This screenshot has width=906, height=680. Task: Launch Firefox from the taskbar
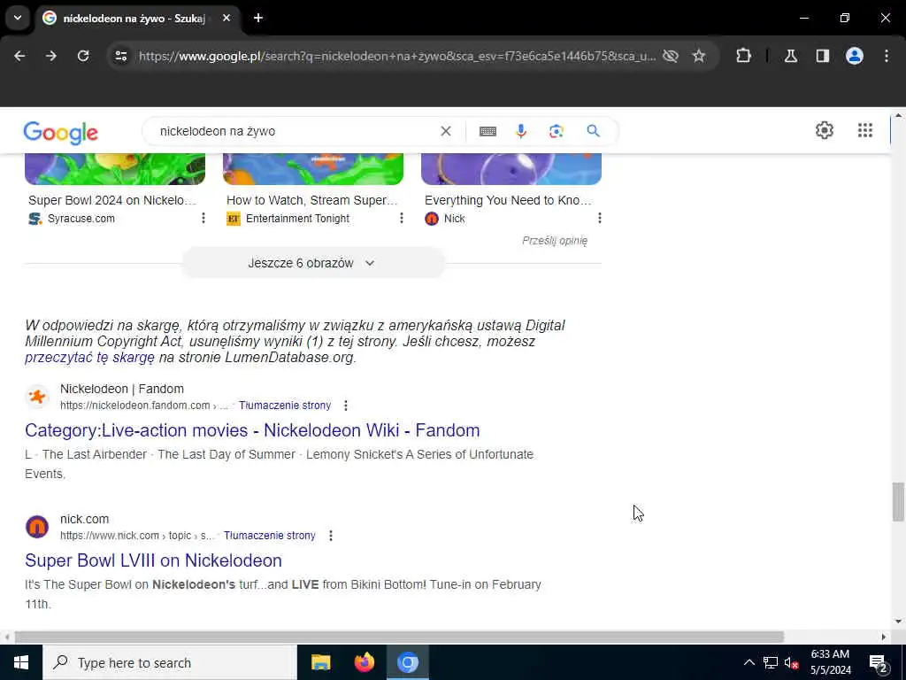[364, 662]
